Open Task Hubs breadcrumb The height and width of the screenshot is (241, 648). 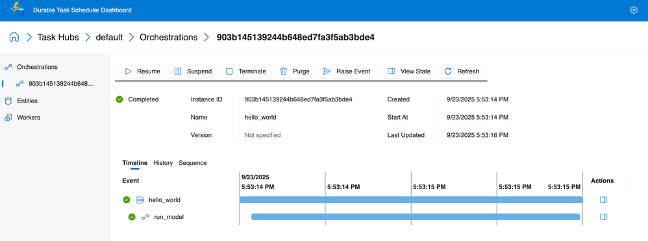pyautogui.click(x=58, y=37)
